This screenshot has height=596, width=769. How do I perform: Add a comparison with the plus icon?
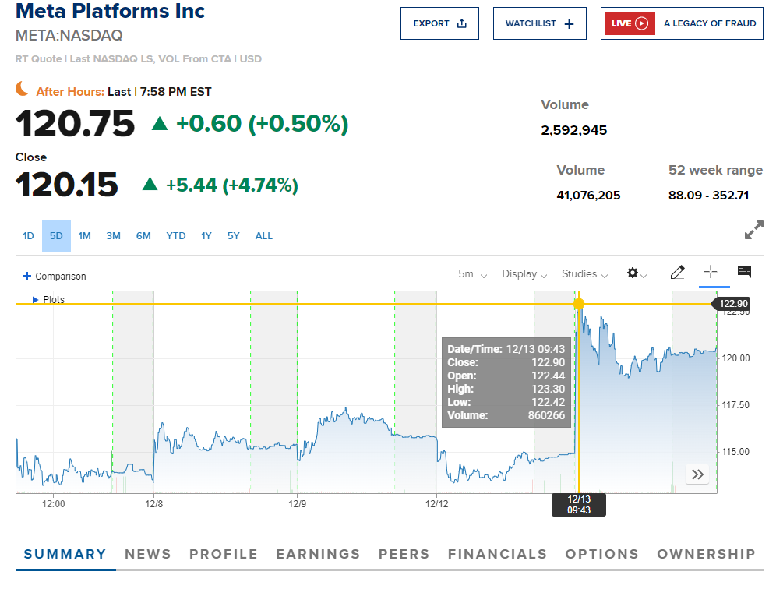pos(27,276)
